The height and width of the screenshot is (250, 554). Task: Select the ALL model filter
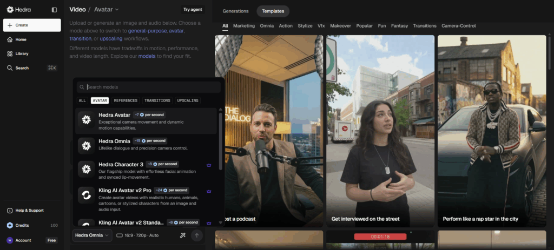[82, 100]
